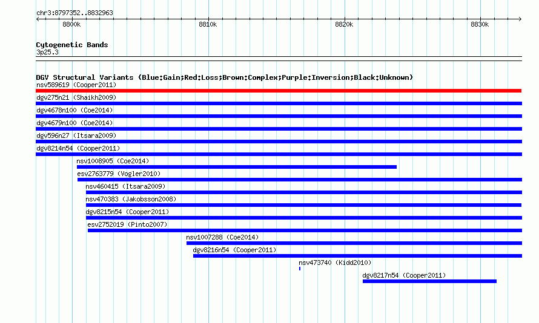Select the esv2752019 (Pinto2007) label
The image size is (539, 323).
[x=128, y=224]
